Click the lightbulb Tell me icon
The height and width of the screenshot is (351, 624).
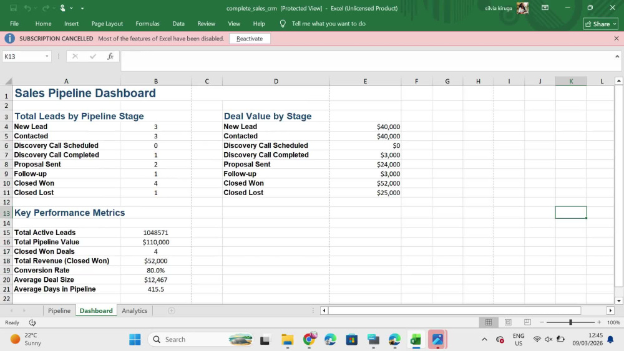(283, 24)
